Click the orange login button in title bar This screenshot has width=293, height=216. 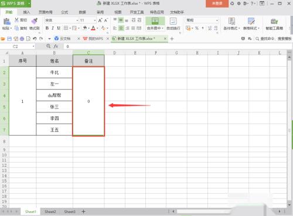(217, 4)
